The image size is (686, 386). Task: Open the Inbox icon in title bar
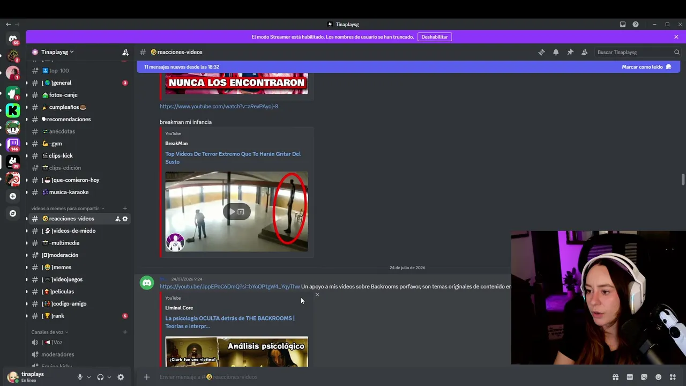click(x=623, y=24)
